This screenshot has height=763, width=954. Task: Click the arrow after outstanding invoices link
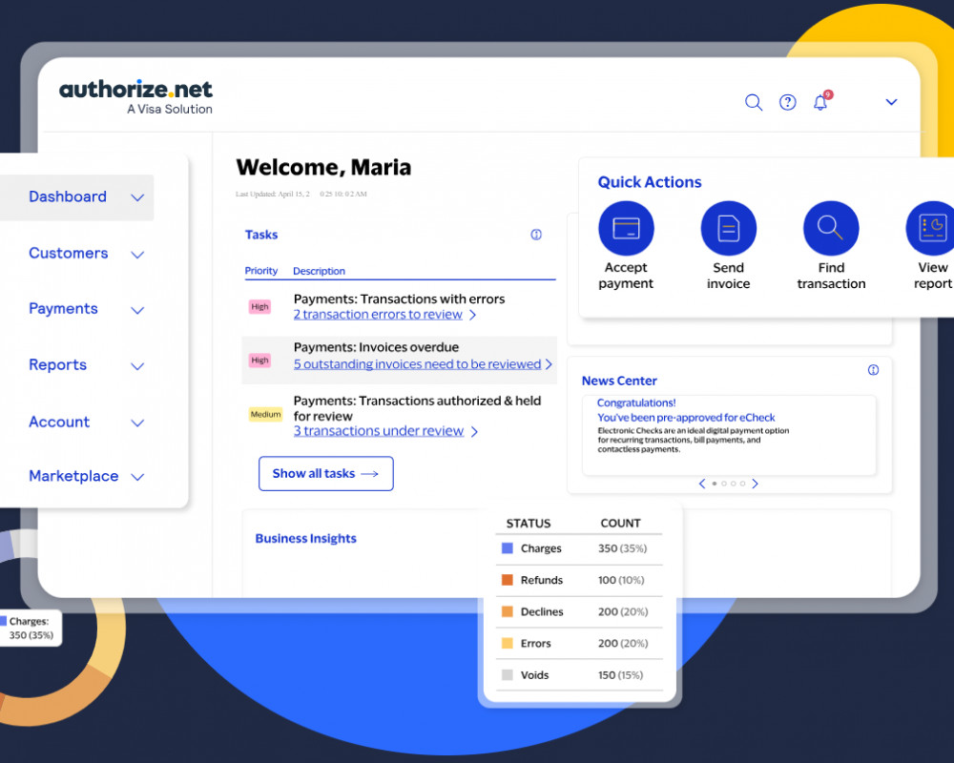(x=549, y=363)
